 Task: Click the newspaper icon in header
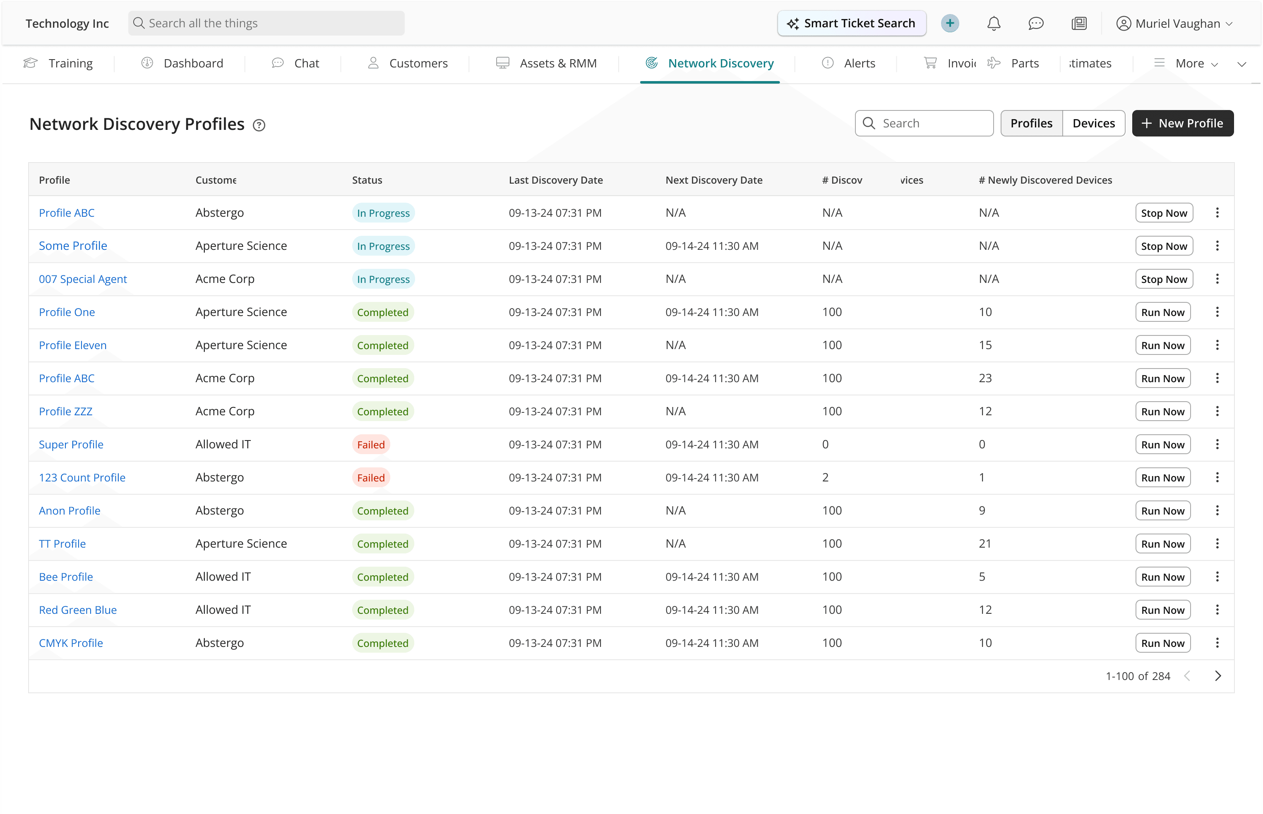[1078, 23]
